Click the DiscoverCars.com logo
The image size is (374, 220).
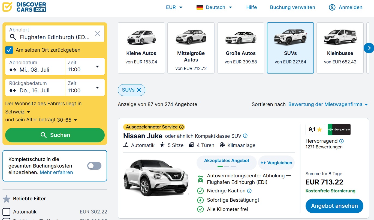point(24,7)
